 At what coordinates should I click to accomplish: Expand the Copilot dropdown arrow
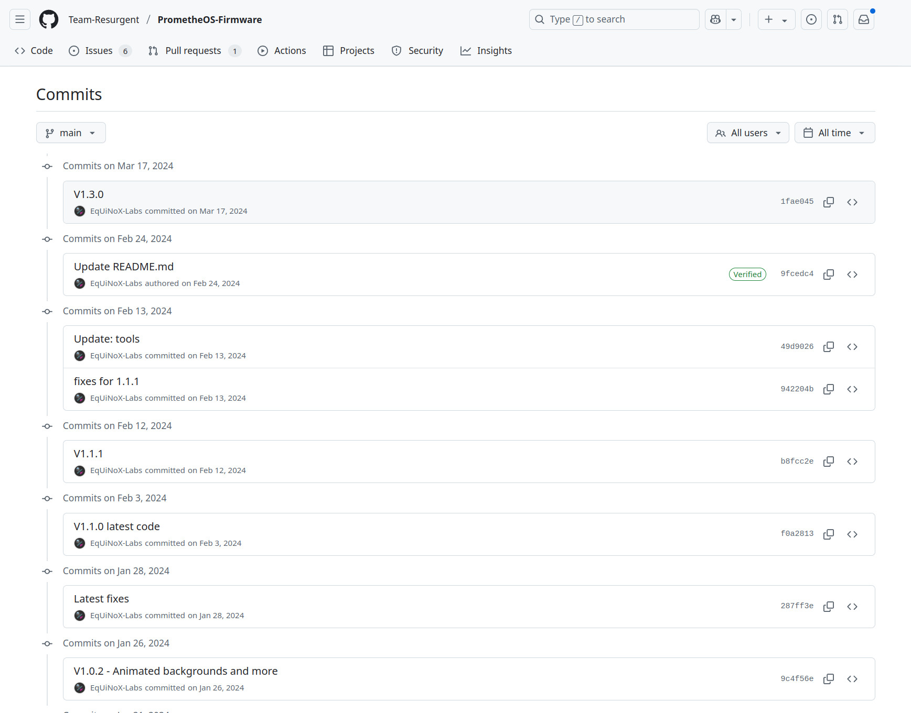pos(734,19)
